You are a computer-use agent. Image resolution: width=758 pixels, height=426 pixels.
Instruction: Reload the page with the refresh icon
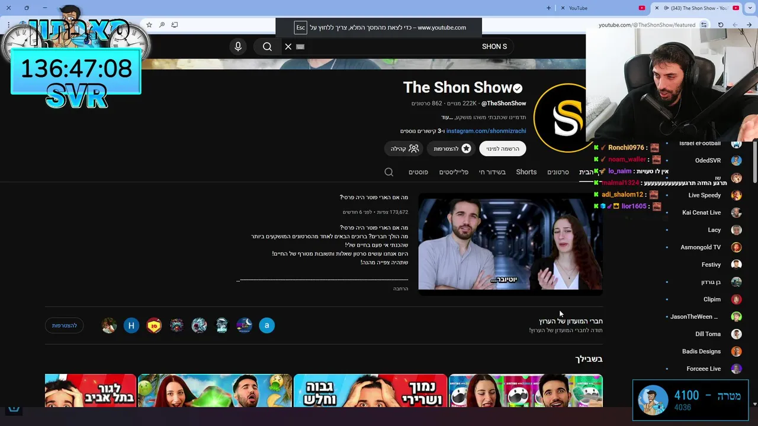[721, 25]
